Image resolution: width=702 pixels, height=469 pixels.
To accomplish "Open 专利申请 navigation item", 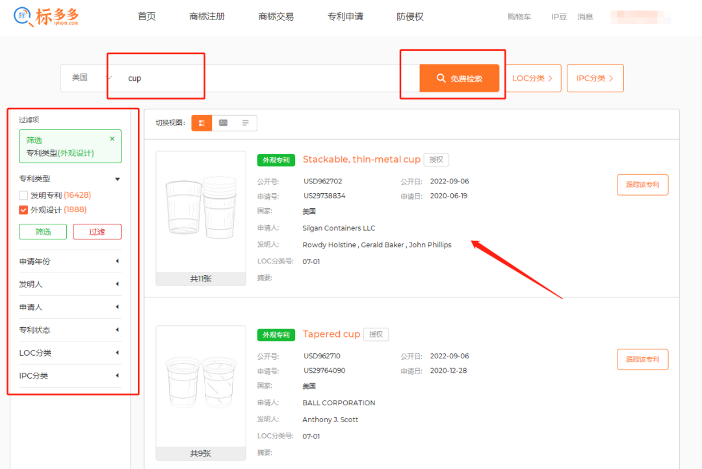I will [345, 16].
